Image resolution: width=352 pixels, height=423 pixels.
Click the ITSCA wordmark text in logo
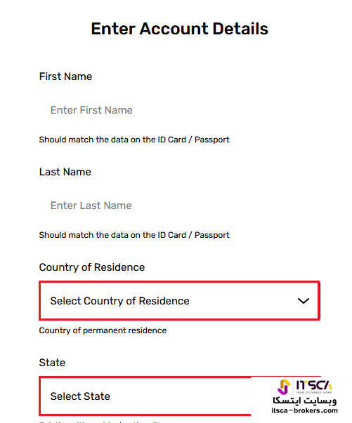pos(313,385)
